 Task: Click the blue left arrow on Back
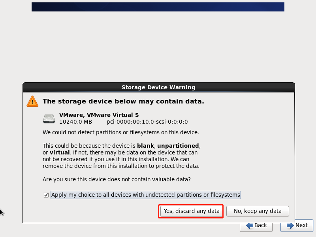(250, 226)
